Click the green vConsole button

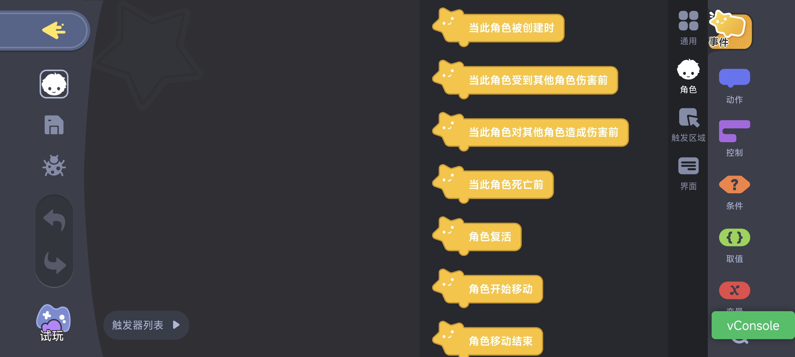(753, 325)
